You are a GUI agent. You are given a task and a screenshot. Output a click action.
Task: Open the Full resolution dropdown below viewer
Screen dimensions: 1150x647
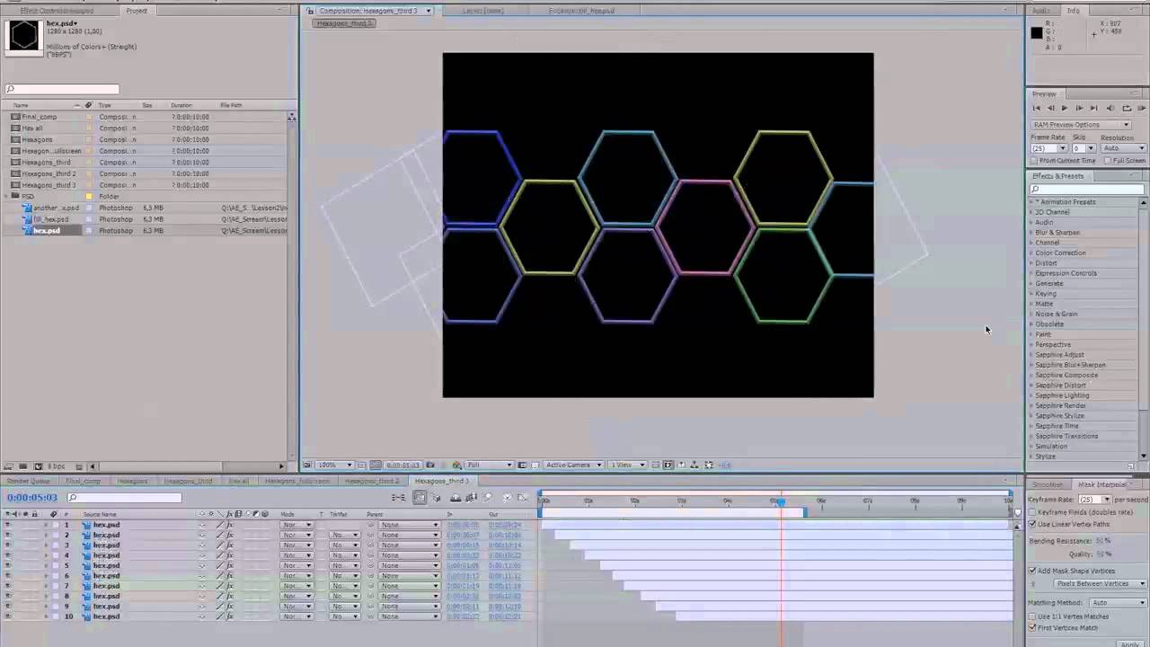click(490, 465)
